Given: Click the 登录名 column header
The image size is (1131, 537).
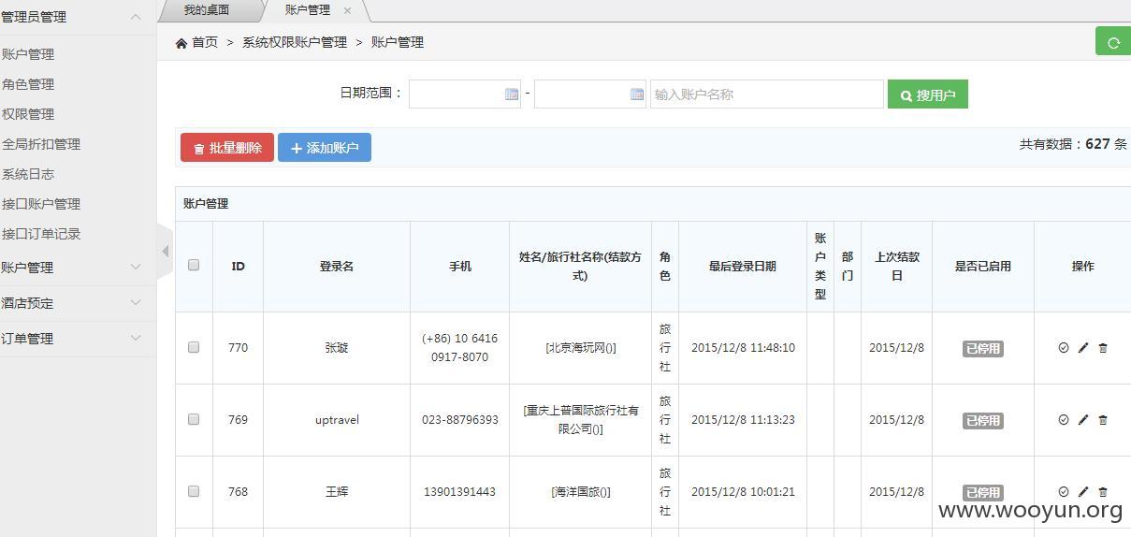Looking at the screenshot, I should pos(337,266).
